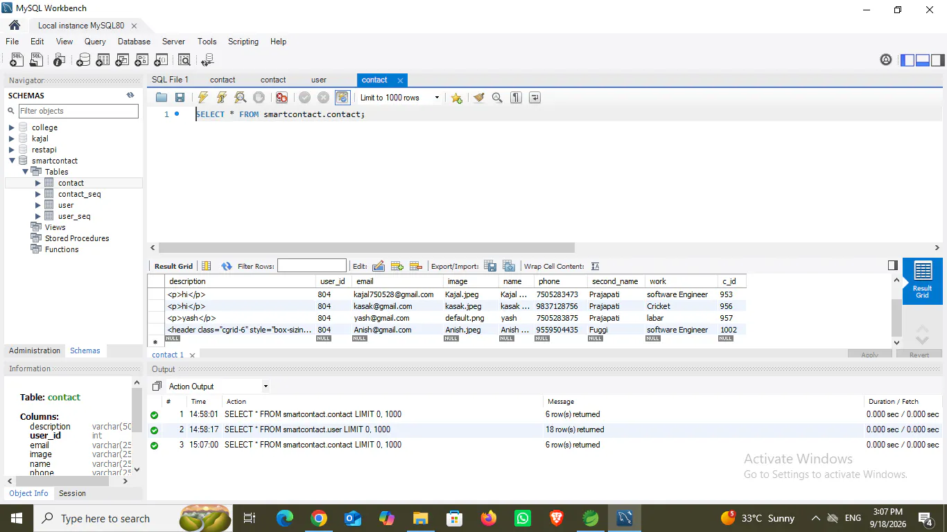Expand the restapi schema
The image size is (947, 532).
pyautogui.click(x=12, y=150)
